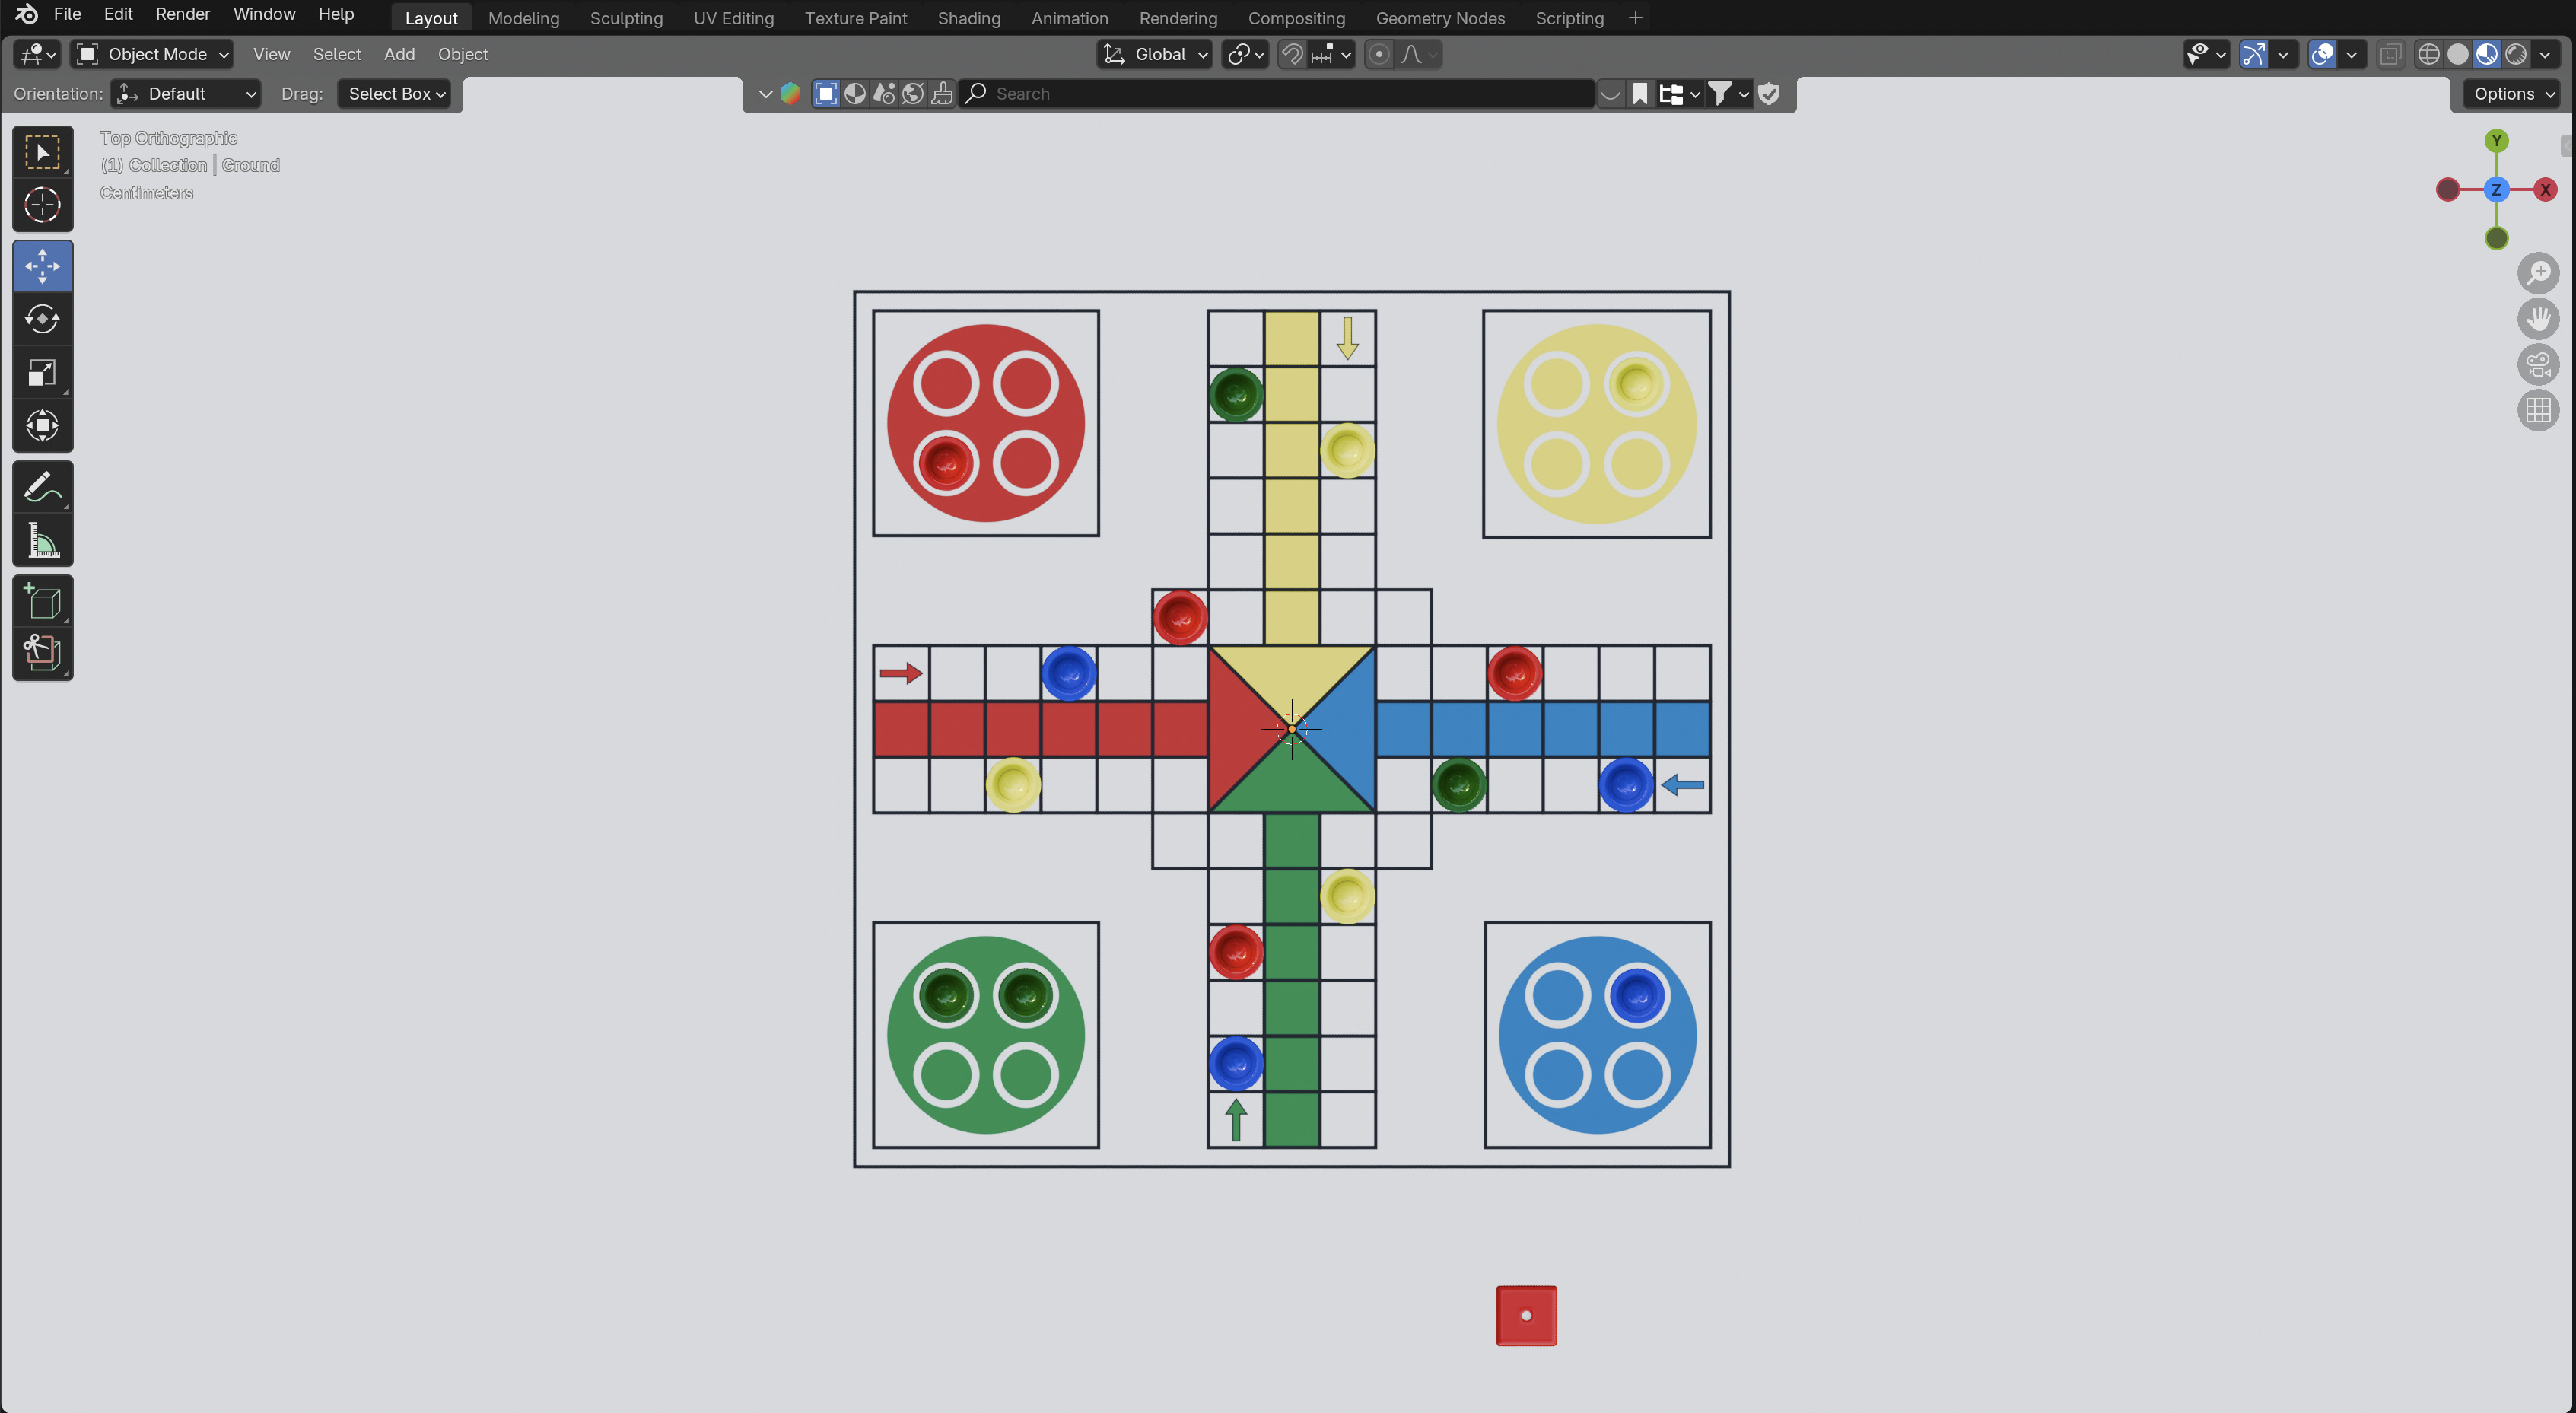Choose the Annotate pencil tool
The height and width of the screenshot is (1413, 2576).
42,487
